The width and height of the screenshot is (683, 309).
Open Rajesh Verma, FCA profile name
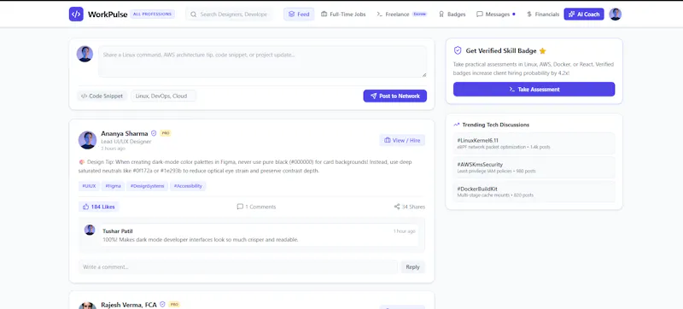point(129,305)
